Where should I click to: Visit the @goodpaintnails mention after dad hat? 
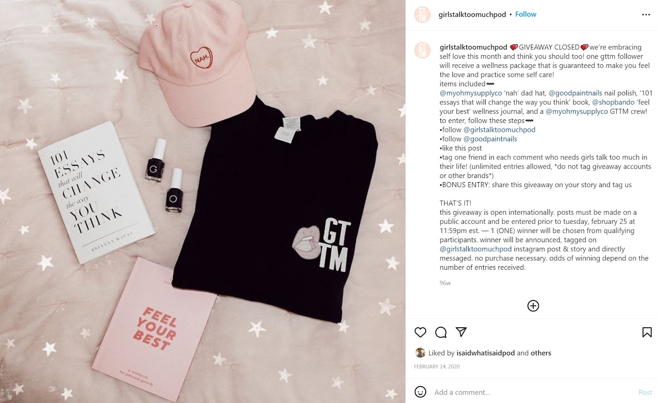(575, 93)
